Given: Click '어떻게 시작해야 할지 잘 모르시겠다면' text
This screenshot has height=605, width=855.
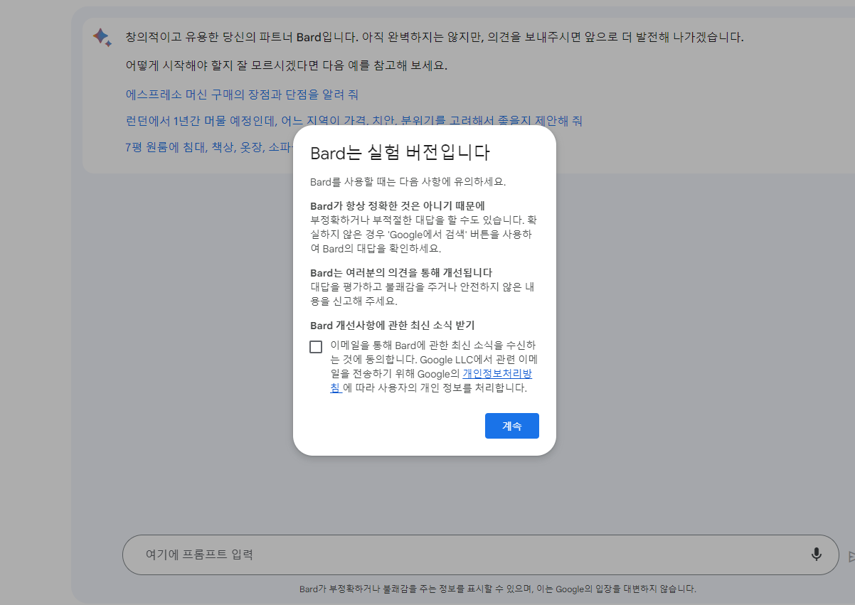Looking at the screenshot, I should [286, 65].
